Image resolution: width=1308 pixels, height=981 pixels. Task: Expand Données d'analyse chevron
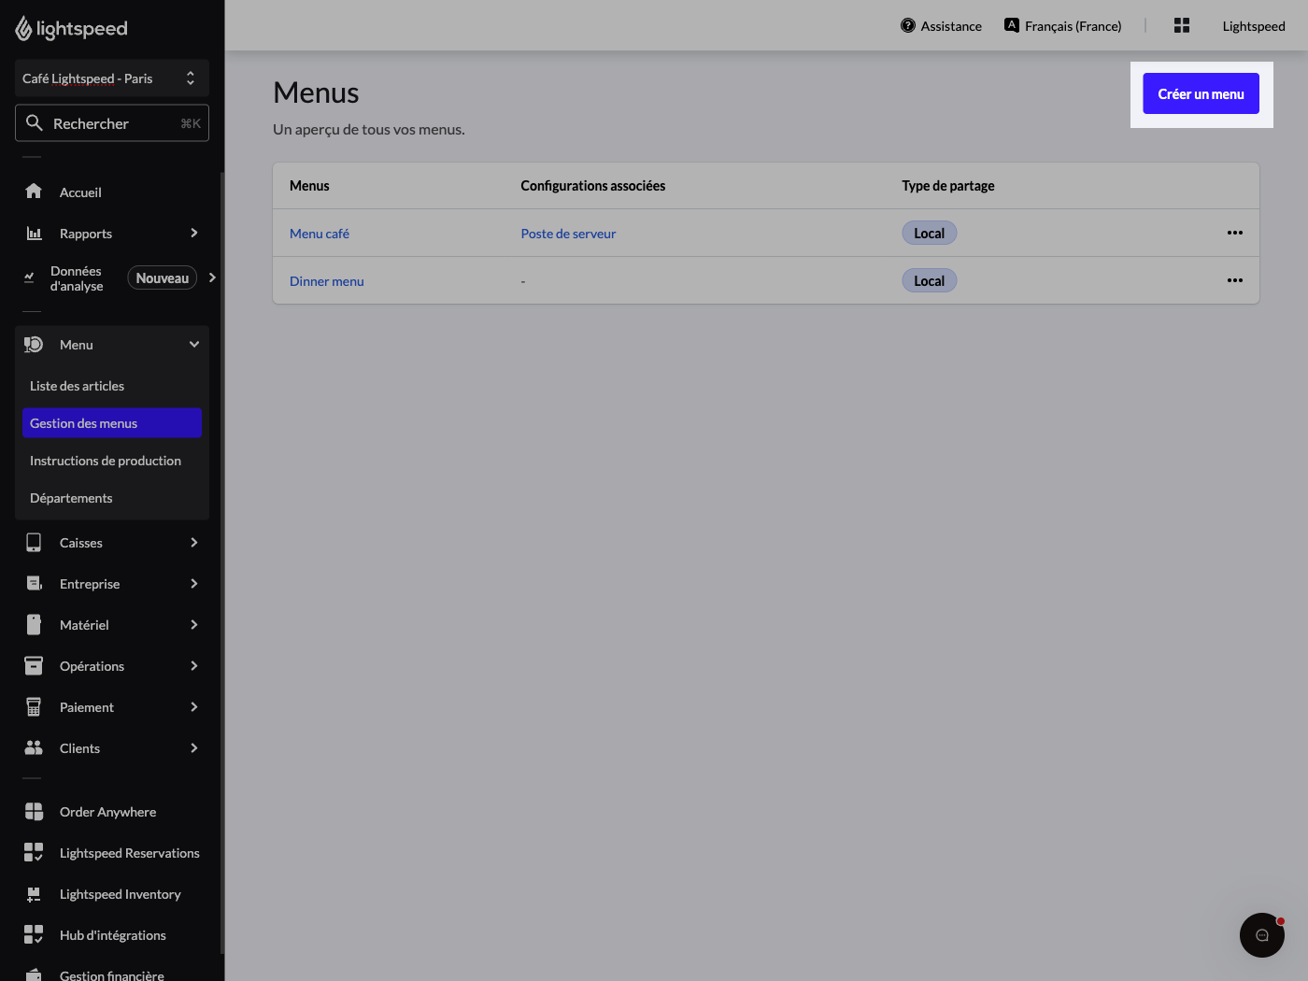(212, 277)
